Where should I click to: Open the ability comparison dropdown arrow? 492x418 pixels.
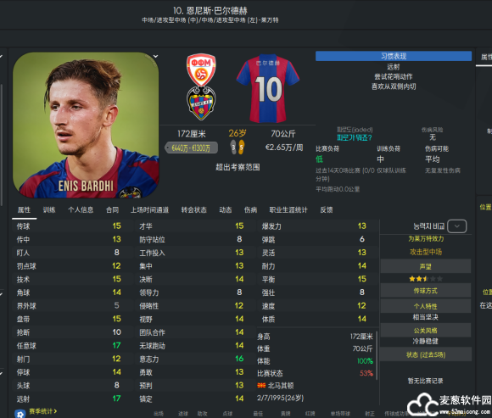[457, 226]
